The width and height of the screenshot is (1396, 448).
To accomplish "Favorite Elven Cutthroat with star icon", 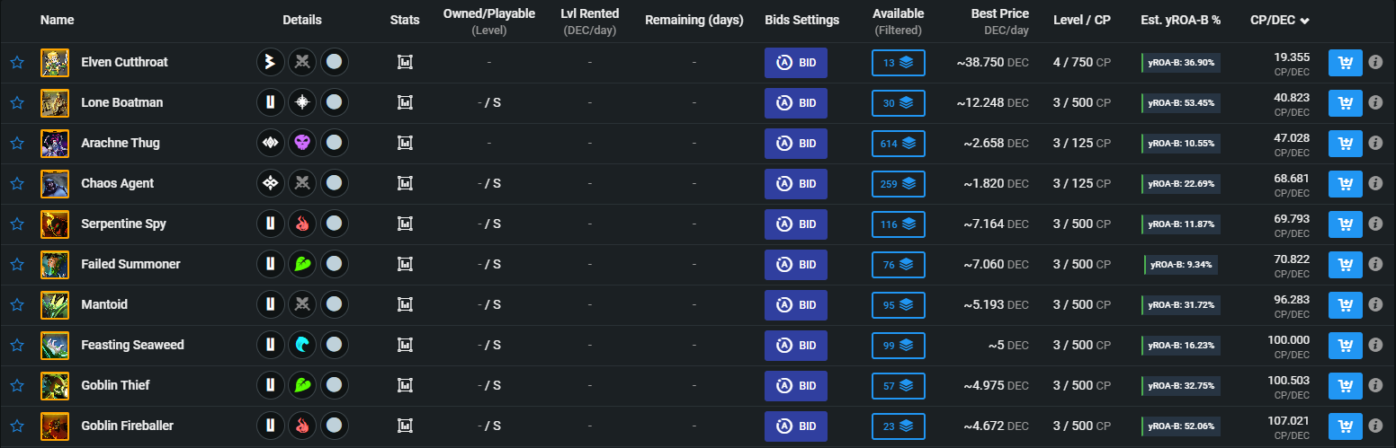I will coord(16,63).
